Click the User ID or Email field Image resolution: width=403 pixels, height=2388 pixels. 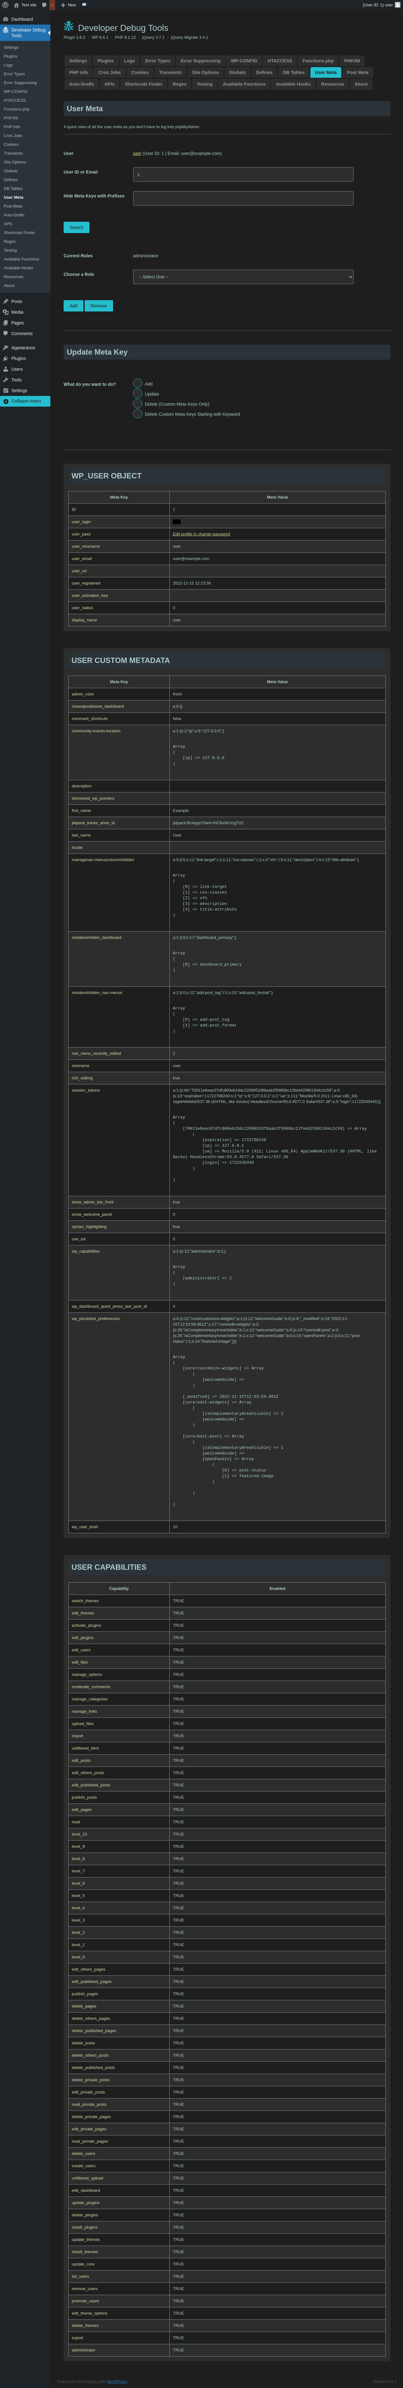coord(243,174)
